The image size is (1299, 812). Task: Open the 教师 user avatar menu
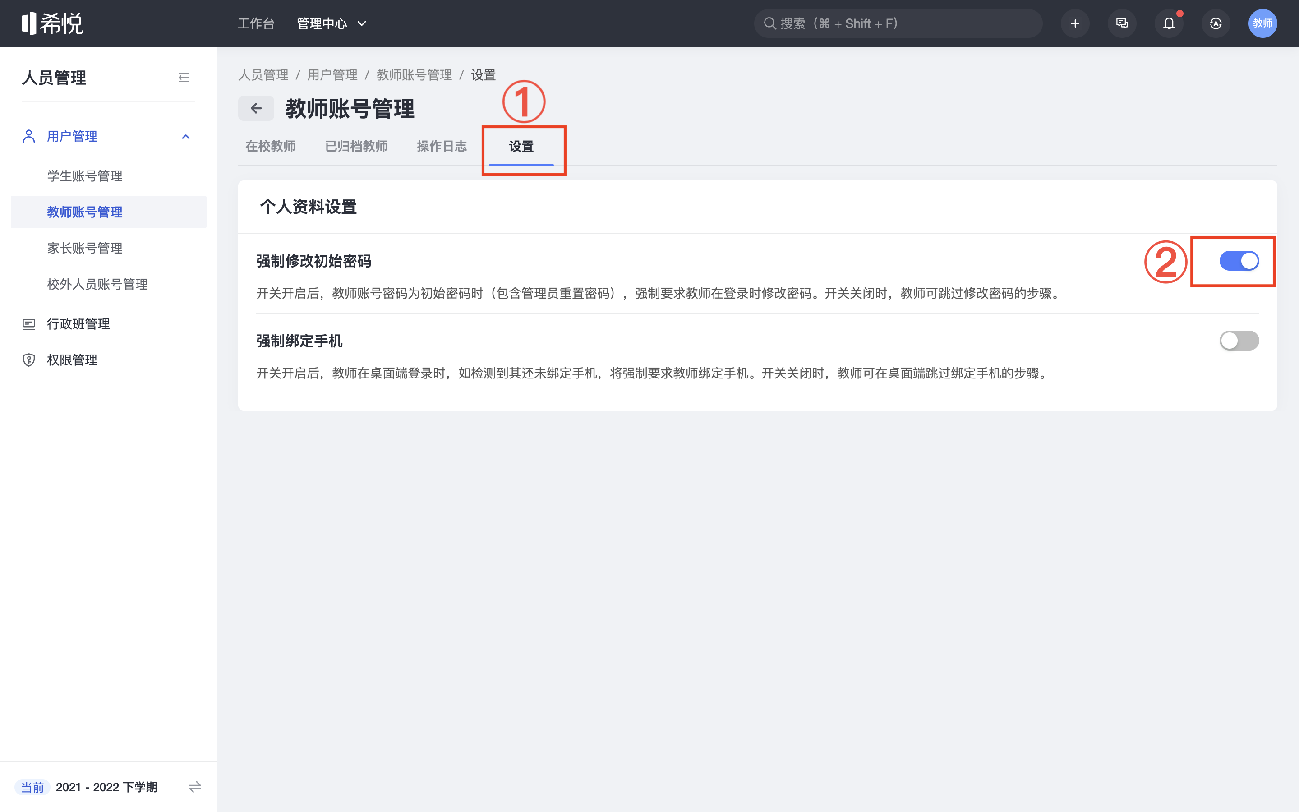coord(1262,23)
